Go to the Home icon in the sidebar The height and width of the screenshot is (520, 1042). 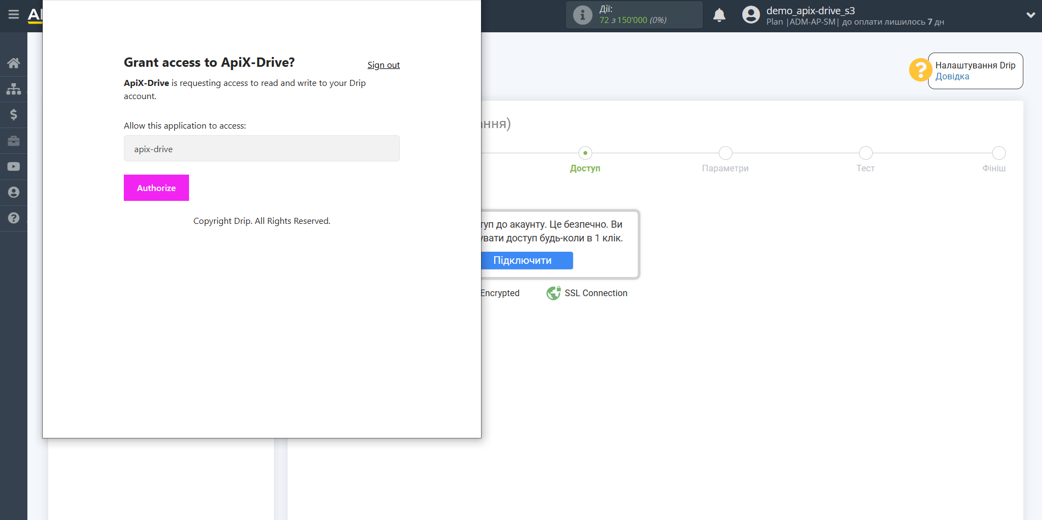14,63
